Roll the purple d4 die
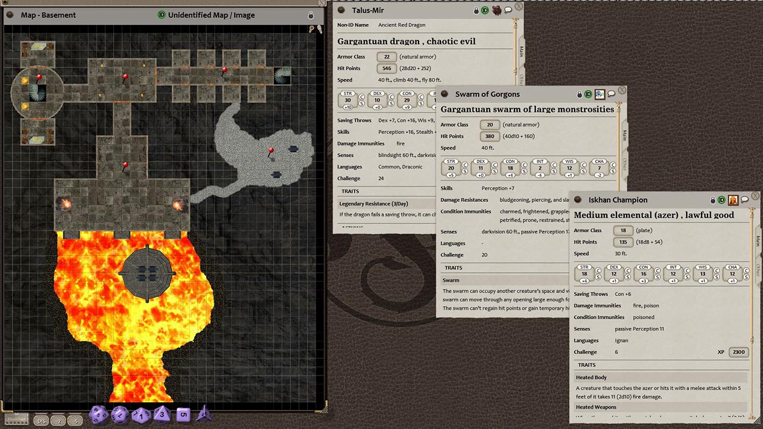The width and height of the screenshot is (763, 429). [x=204, y=414]
